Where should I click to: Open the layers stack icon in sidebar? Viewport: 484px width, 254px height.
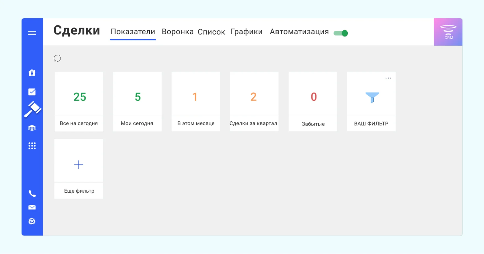32,128
